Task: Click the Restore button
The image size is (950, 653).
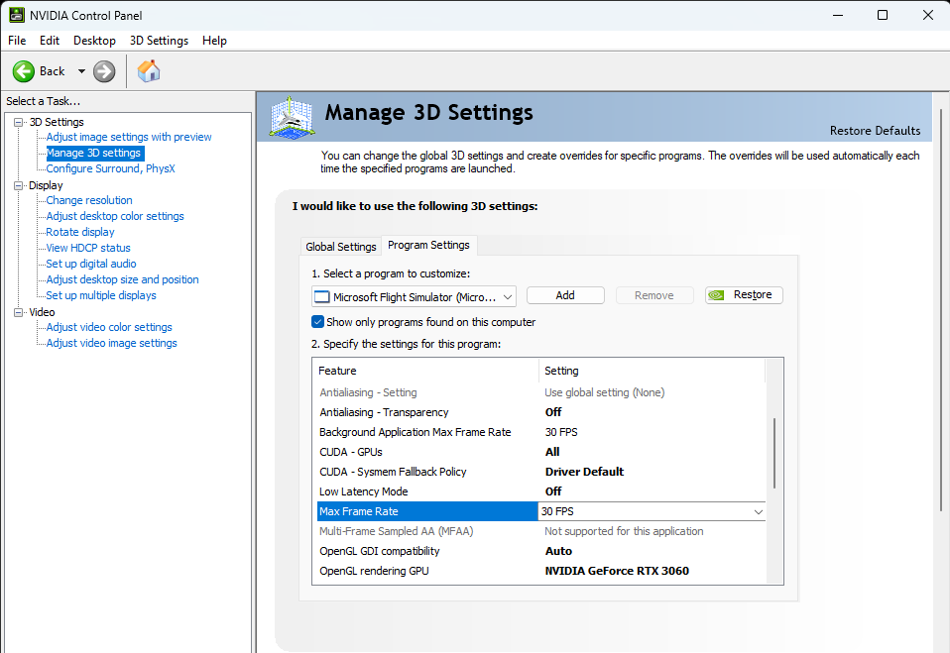Action: (744, 295)
